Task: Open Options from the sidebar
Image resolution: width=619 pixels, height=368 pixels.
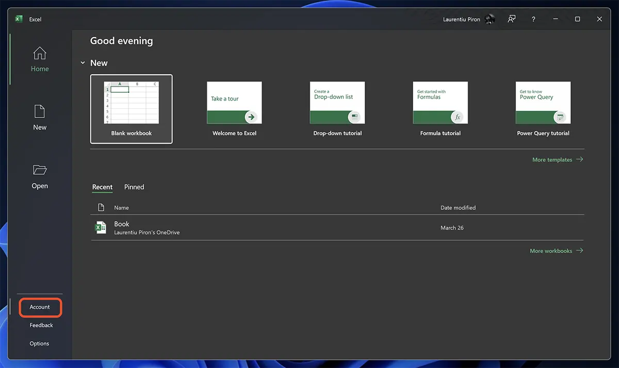Action: (39, 344)
